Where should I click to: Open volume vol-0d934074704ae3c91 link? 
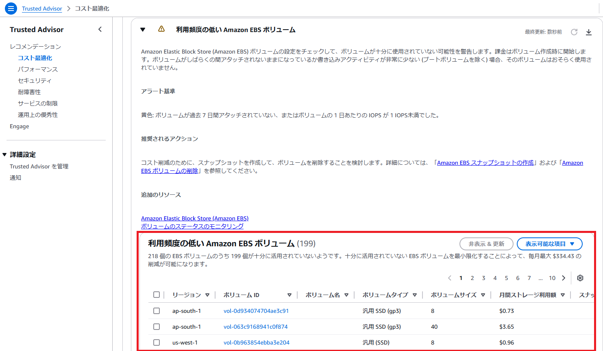click(256, 311)
